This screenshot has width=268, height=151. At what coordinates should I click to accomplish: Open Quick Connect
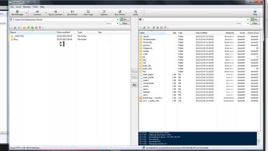(x=55, y=13)
